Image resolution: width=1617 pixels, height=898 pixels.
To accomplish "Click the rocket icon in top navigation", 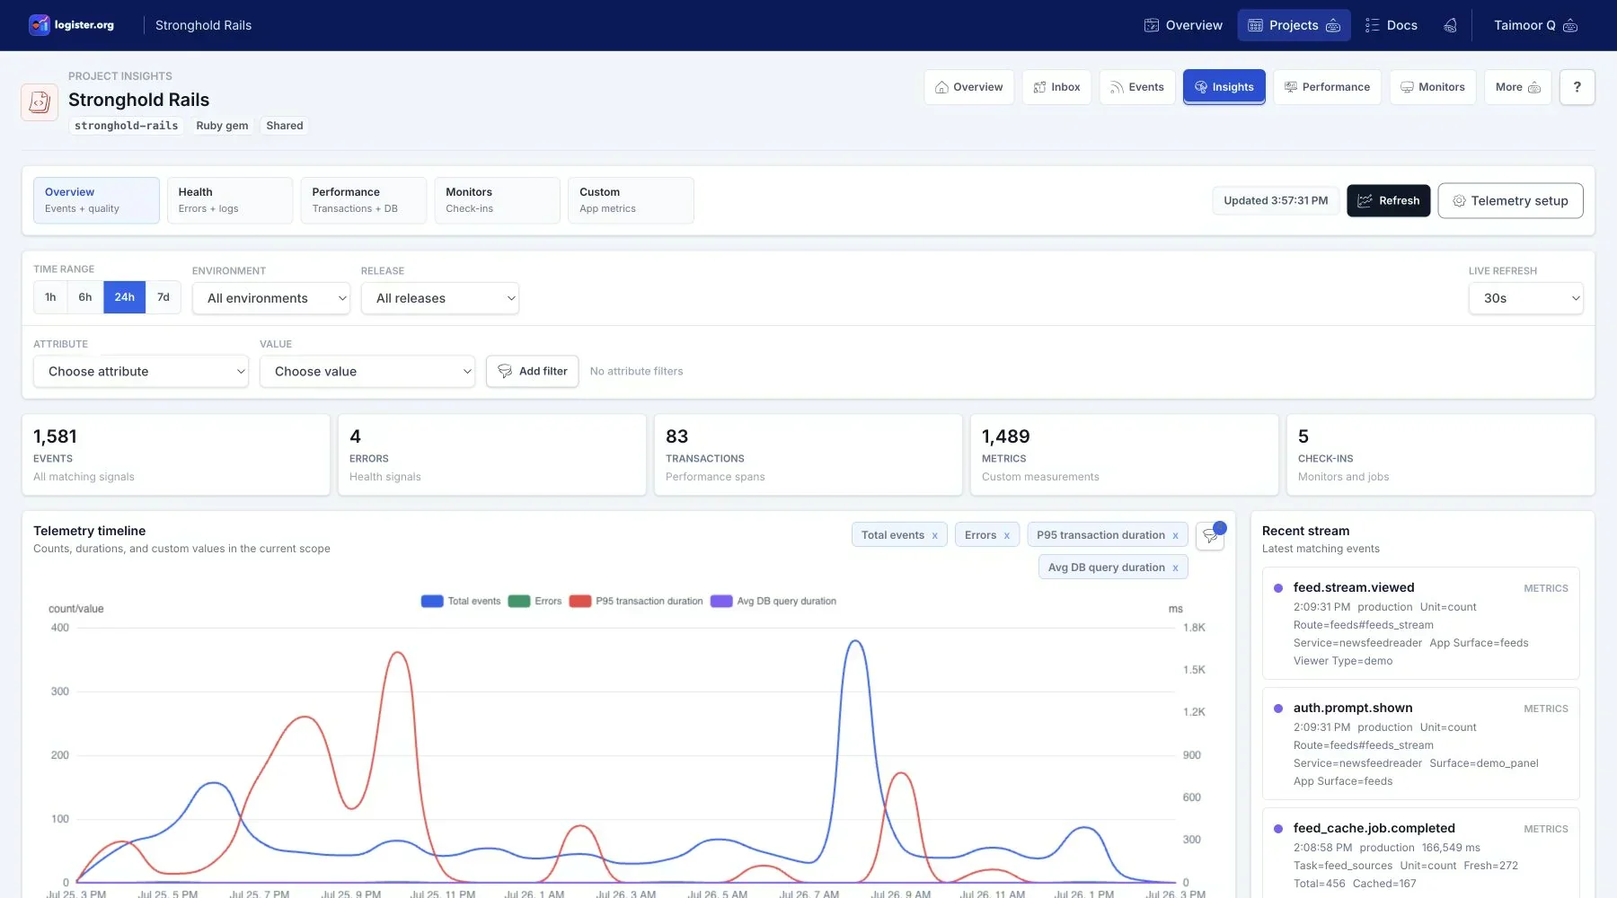I will pos(1450,25).
